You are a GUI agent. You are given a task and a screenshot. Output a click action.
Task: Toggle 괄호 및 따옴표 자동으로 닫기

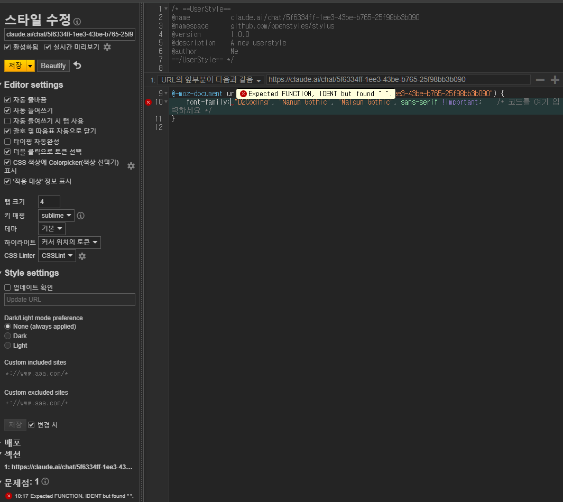click(7, 131)
